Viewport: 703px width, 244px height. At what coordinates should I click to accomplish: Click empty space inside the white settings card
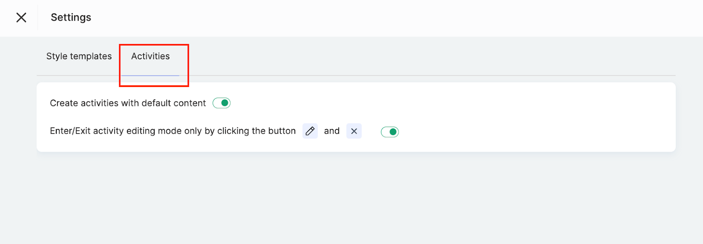(x=527, y=117)
